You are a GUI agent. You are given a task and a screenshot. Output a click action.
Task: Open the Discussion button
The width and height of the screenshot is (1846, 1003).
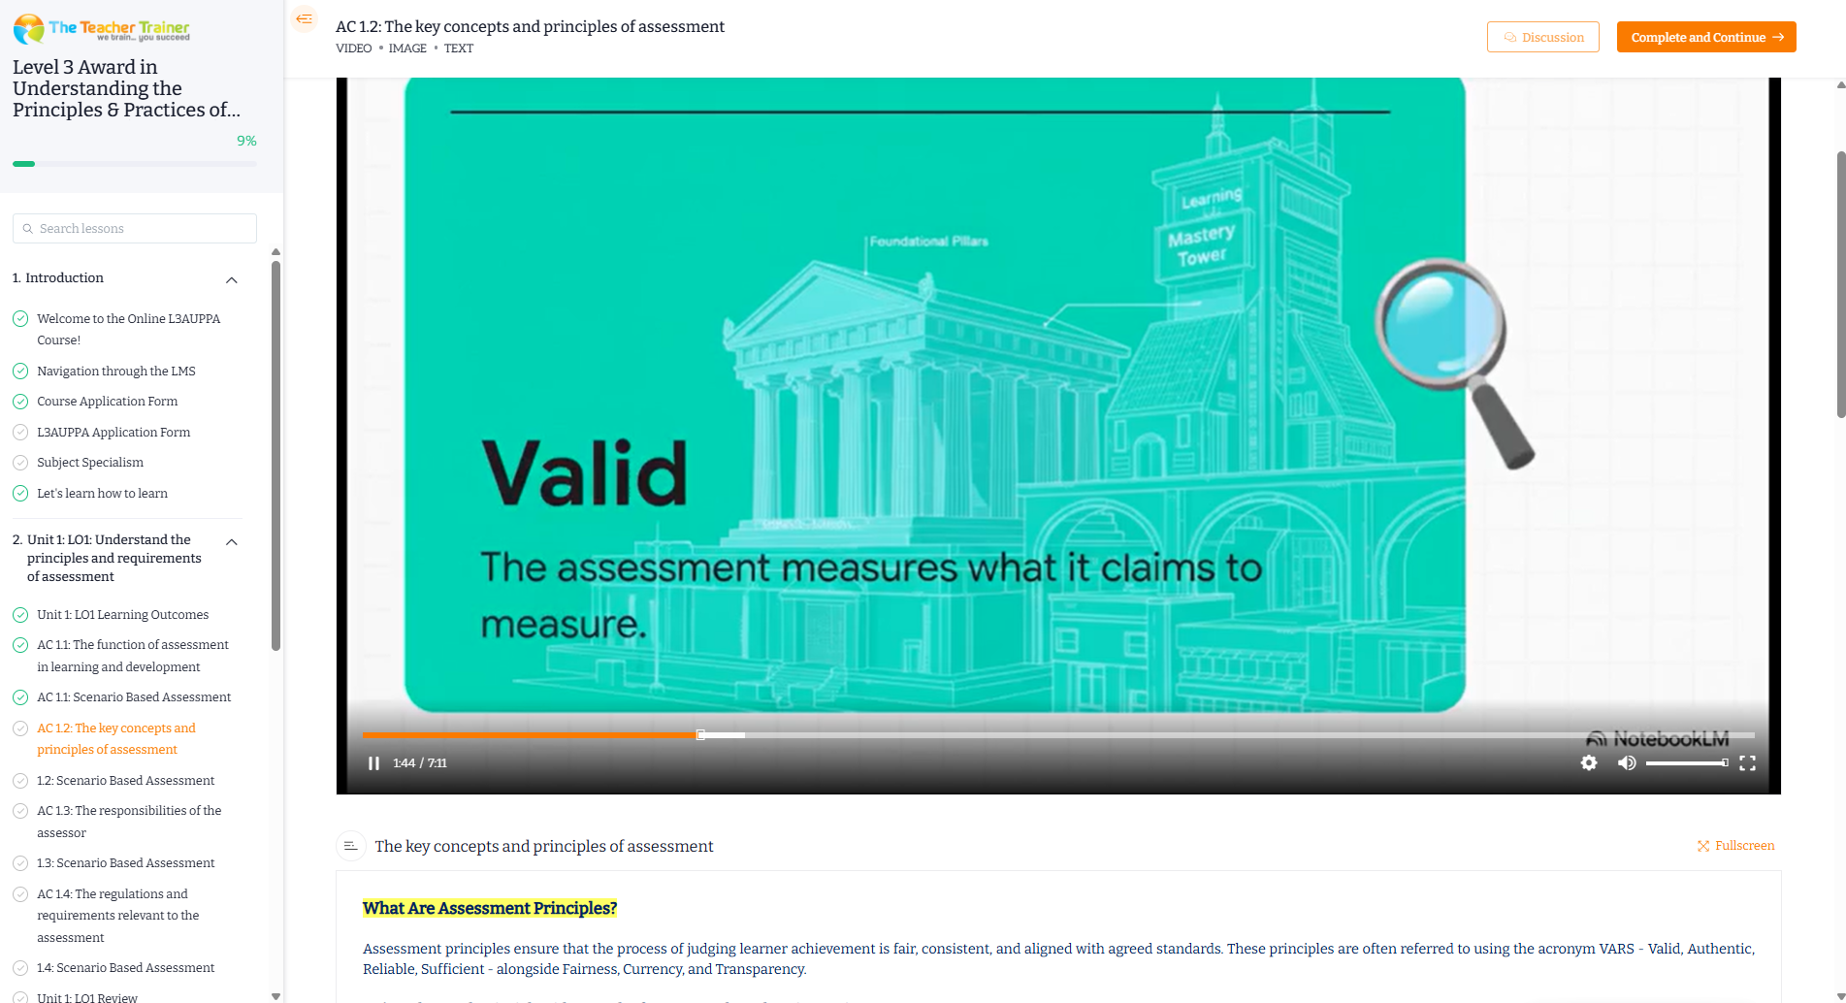[x=1543, y=37]
